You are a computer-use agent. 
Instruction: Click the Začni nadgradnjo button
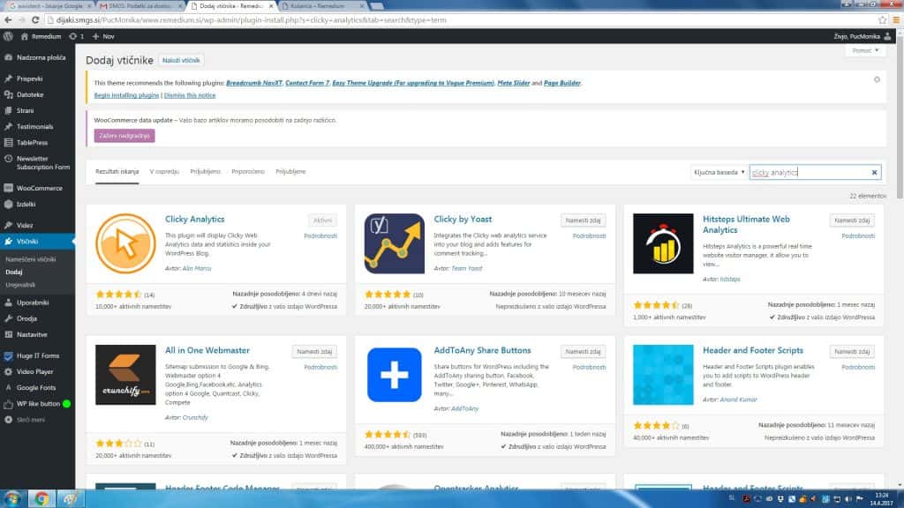[x=124, y=135]
